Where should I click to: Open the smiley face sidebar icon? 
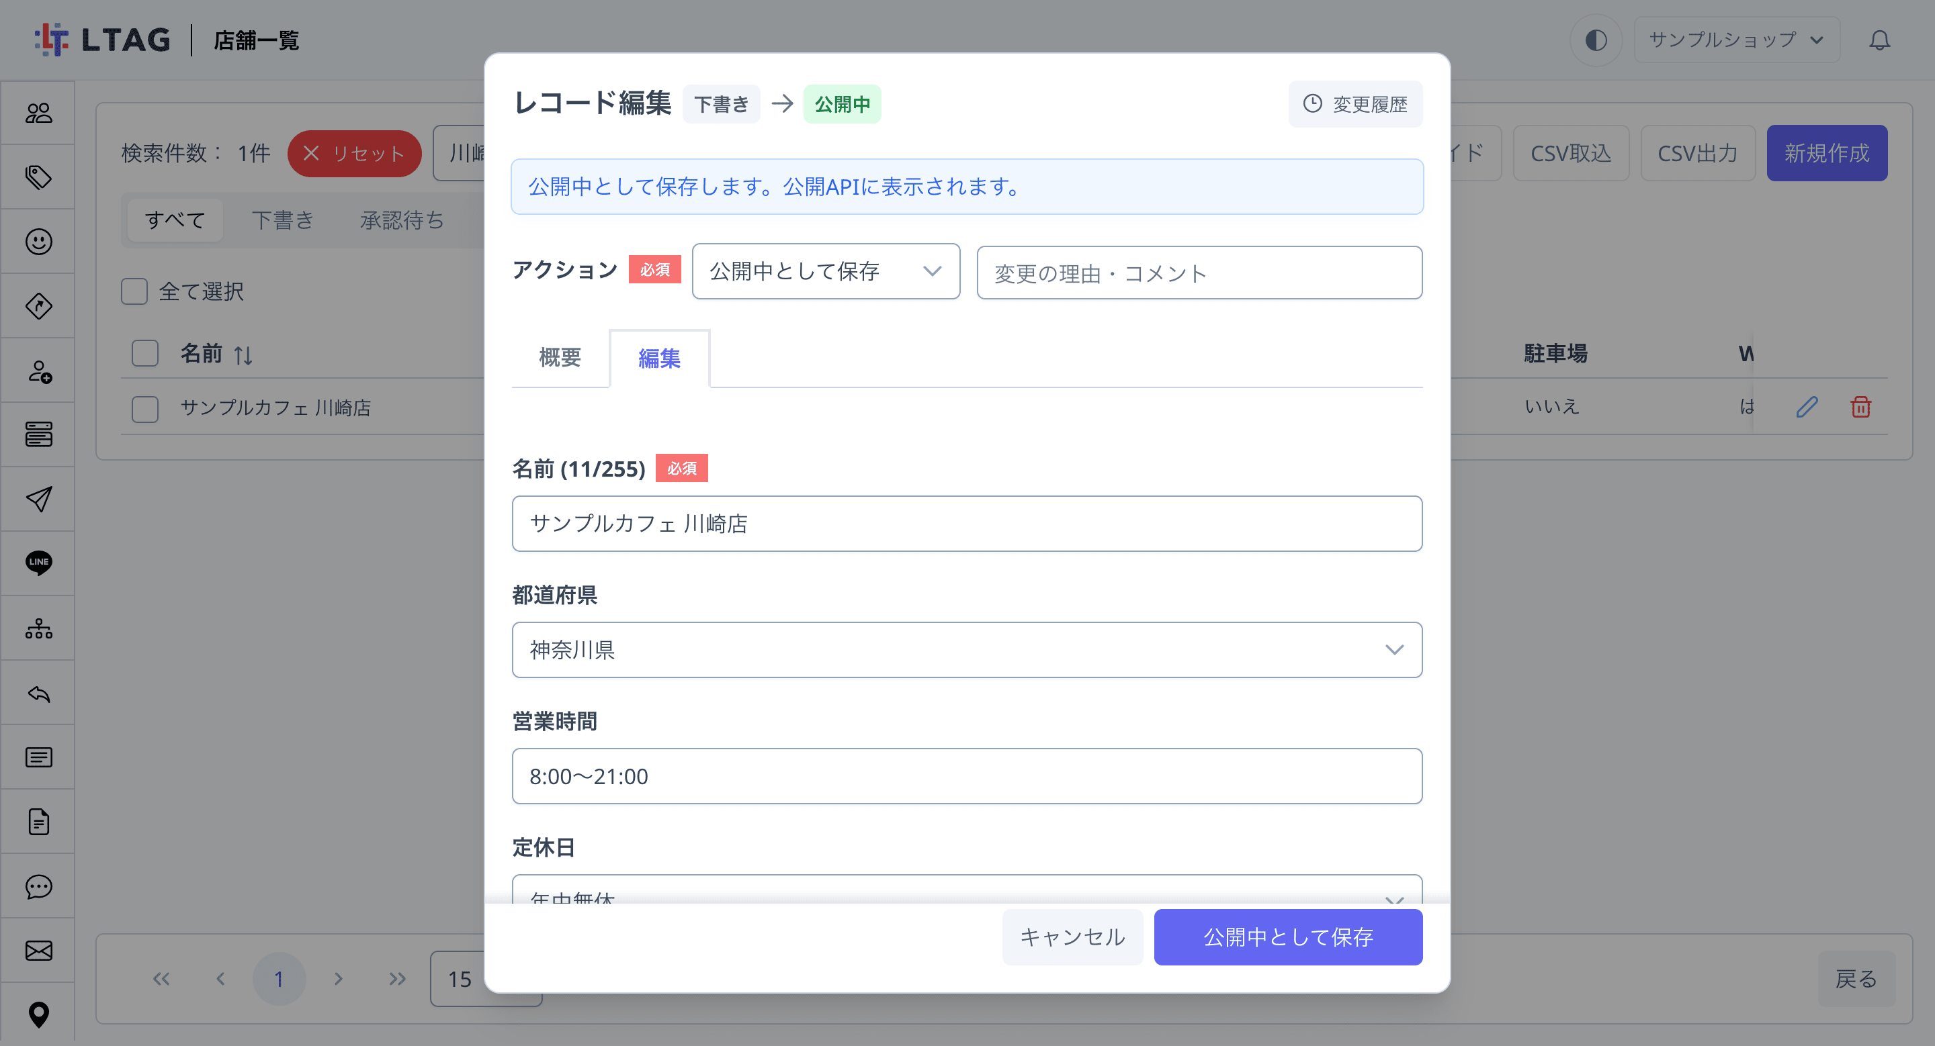[x=38, y=242]
